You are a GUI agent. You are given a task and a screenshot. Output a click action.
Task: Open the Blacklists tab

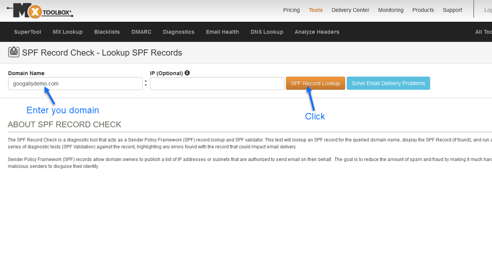coord(107,32)
